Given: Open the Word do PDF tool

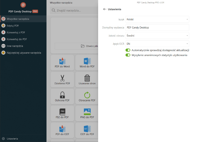Looking at the screenshot, I should (x=87, y=63).
